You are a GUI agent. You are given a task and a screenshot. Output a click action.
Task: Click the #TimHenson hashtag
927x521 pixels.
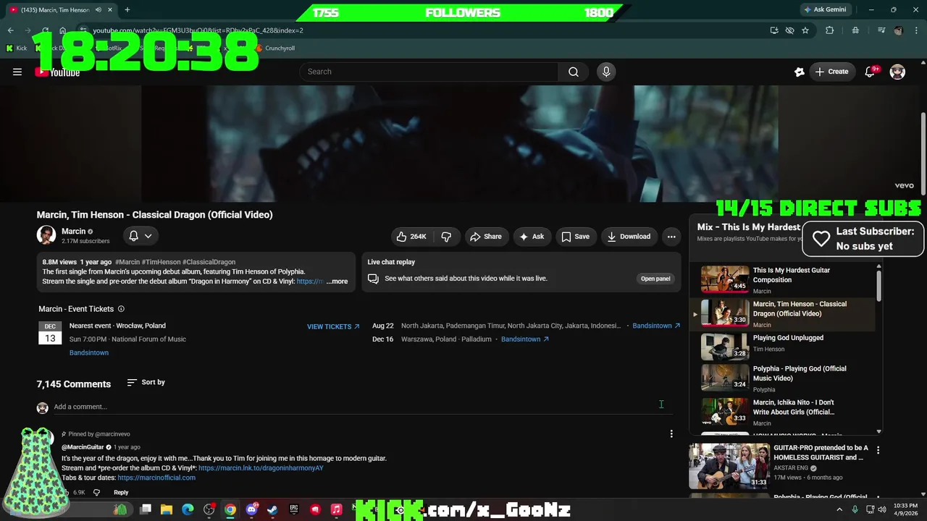[x=161, y=262]
